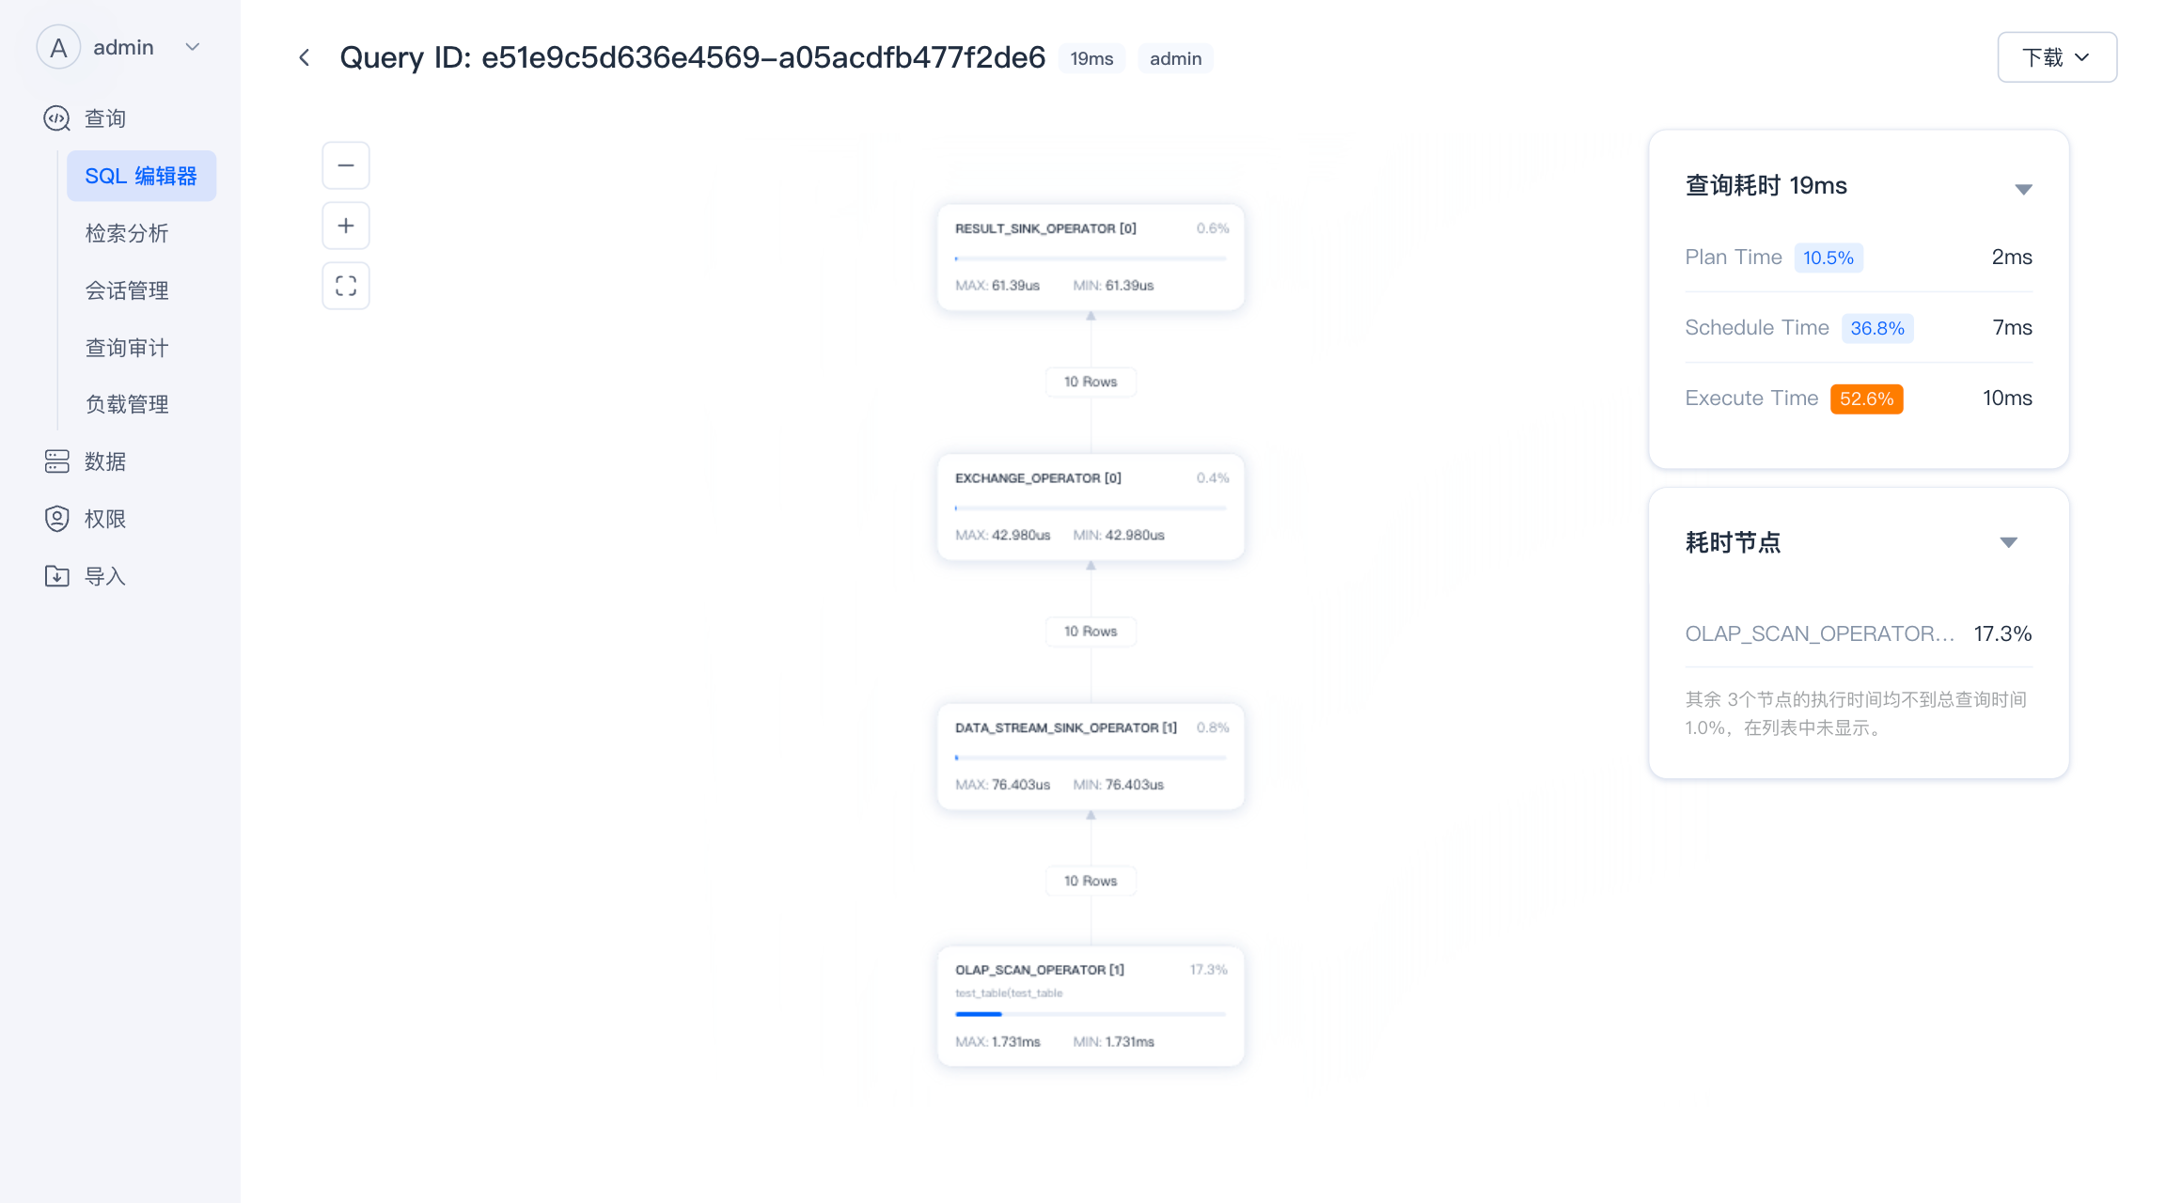
Task: Collapse the 查询耗时 19ms panel
Action: coord(2023,189)
